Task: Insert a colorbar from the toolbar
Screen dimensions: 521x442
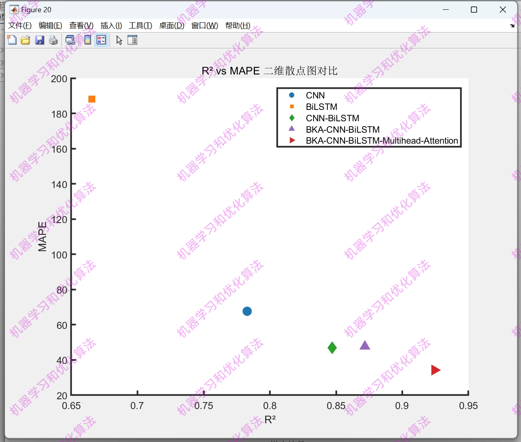Action: point(88,40)
